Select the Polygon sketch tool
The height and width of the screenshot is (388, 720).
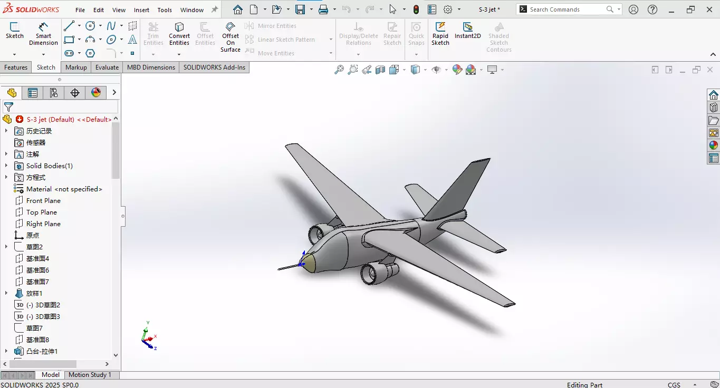click(91, 53)
